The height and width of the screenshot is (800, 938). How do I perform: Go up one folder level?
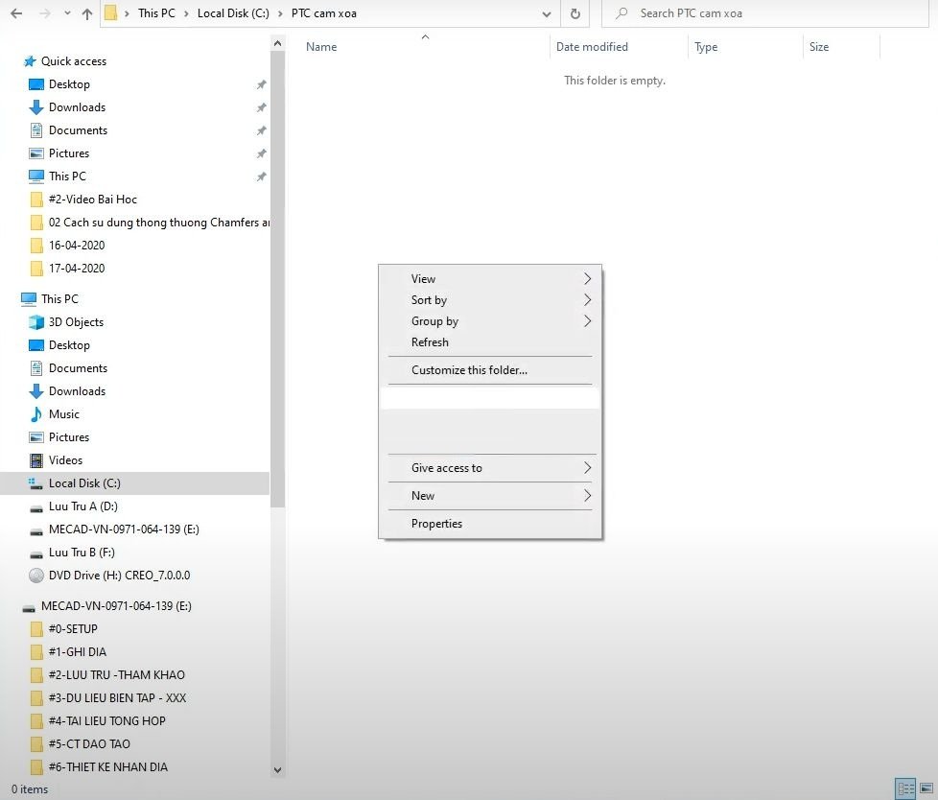click(87, 13)
